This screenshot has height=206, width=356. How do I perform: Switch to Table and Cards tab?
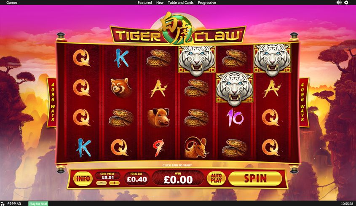point(180,3)
